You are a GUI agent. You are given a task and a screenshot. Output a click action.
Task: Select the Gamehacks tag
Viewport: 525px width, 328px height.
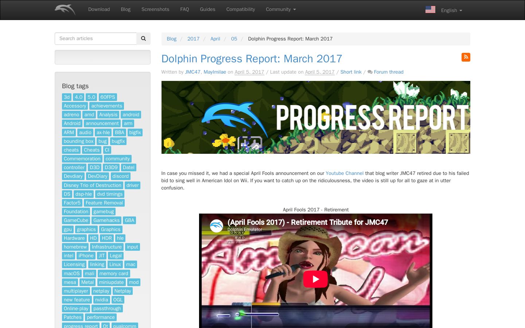pos(106,220)
